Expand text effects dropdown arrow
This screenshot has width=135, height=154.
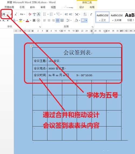coord(17,21)
